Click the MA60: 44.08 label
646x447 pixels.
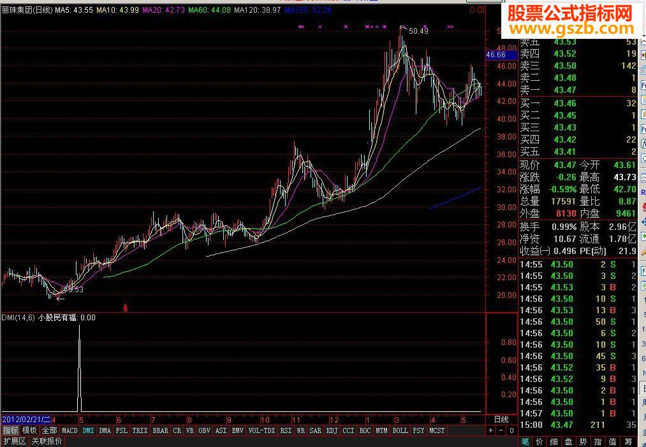(x=209, y=10)
